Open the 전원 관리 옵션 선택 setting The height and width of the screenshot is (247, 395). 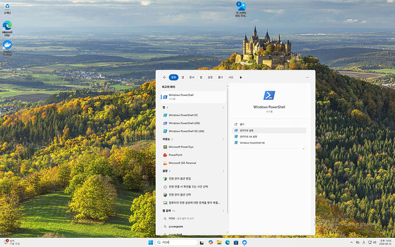click(193, 195)
